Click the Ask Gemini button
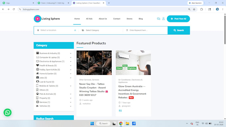This screenshot has height=127, width=226. (x=195, y=3)
